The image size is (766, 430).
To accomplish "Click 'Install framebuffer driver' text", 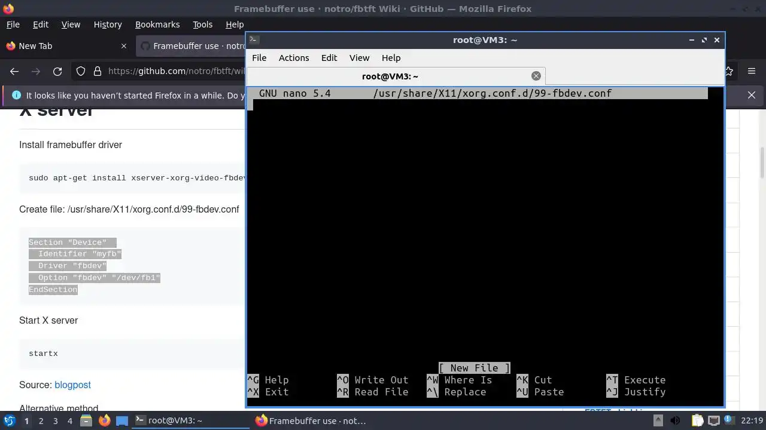I will tap(71, 145).
